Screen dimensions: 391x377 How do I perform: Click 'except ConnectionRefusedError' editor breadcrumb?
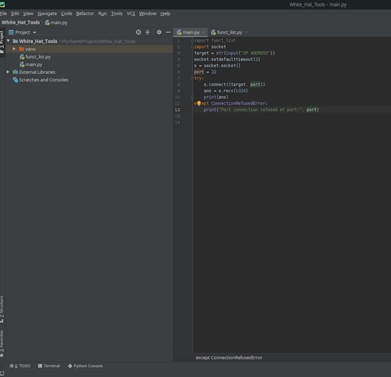pos(229,357)
